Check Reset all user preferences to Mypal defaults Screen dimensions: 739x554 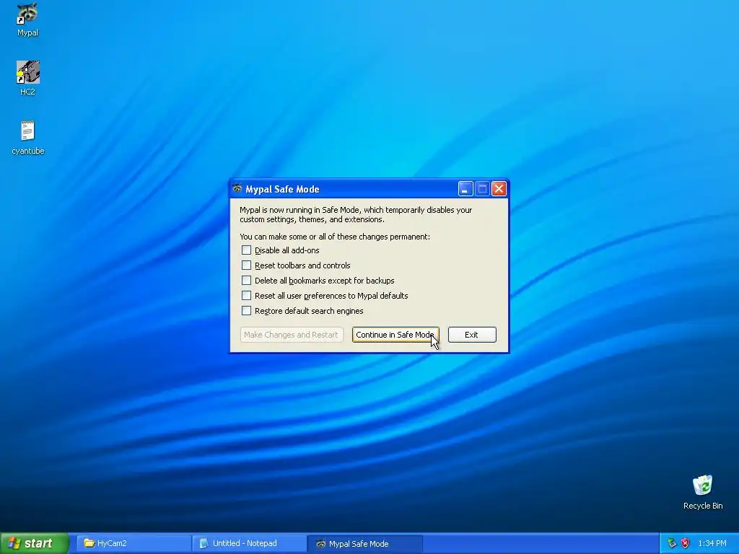pyautogui.click(x=246, y=295)
